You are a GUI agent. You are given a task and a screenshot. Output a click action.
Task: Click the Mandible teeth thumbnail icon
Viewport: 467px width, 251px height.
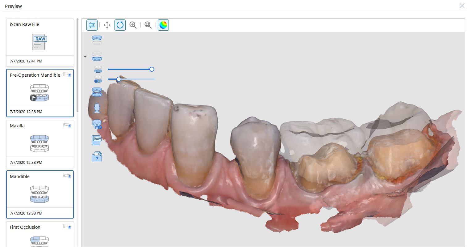[x=40, y=194]
